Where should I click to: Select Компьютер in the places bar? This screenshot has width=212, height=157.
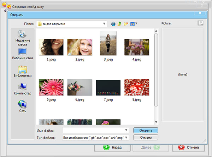coord(22,89)
